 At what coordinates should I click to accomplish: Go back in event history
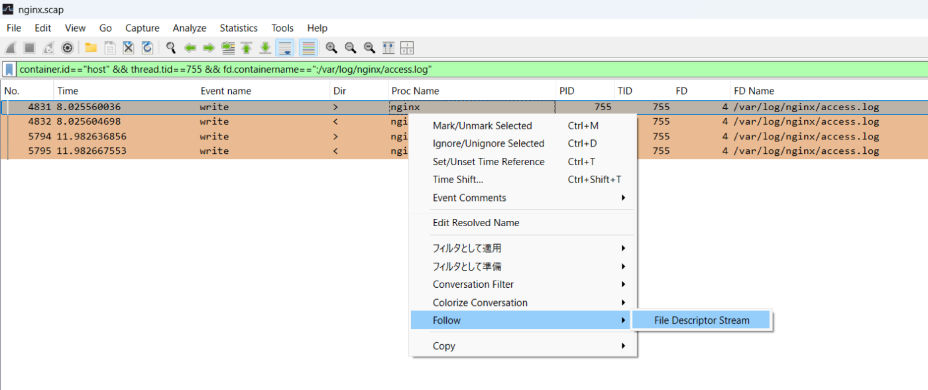[190, 48]
